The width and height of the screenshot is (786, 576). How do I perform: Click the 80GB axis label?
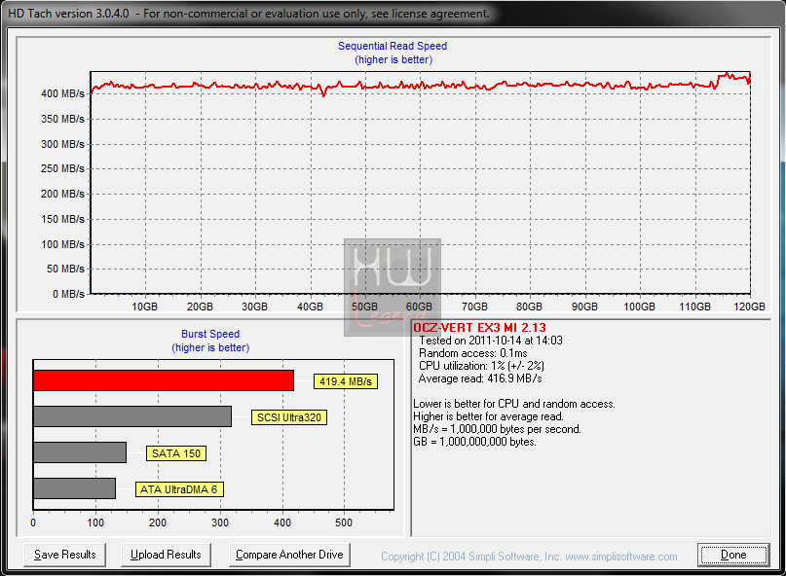coord(529,306)
